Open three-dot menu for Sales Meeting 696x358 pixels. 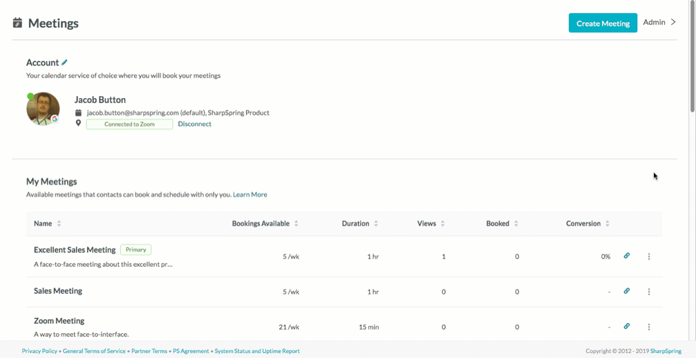coord(649,292)
